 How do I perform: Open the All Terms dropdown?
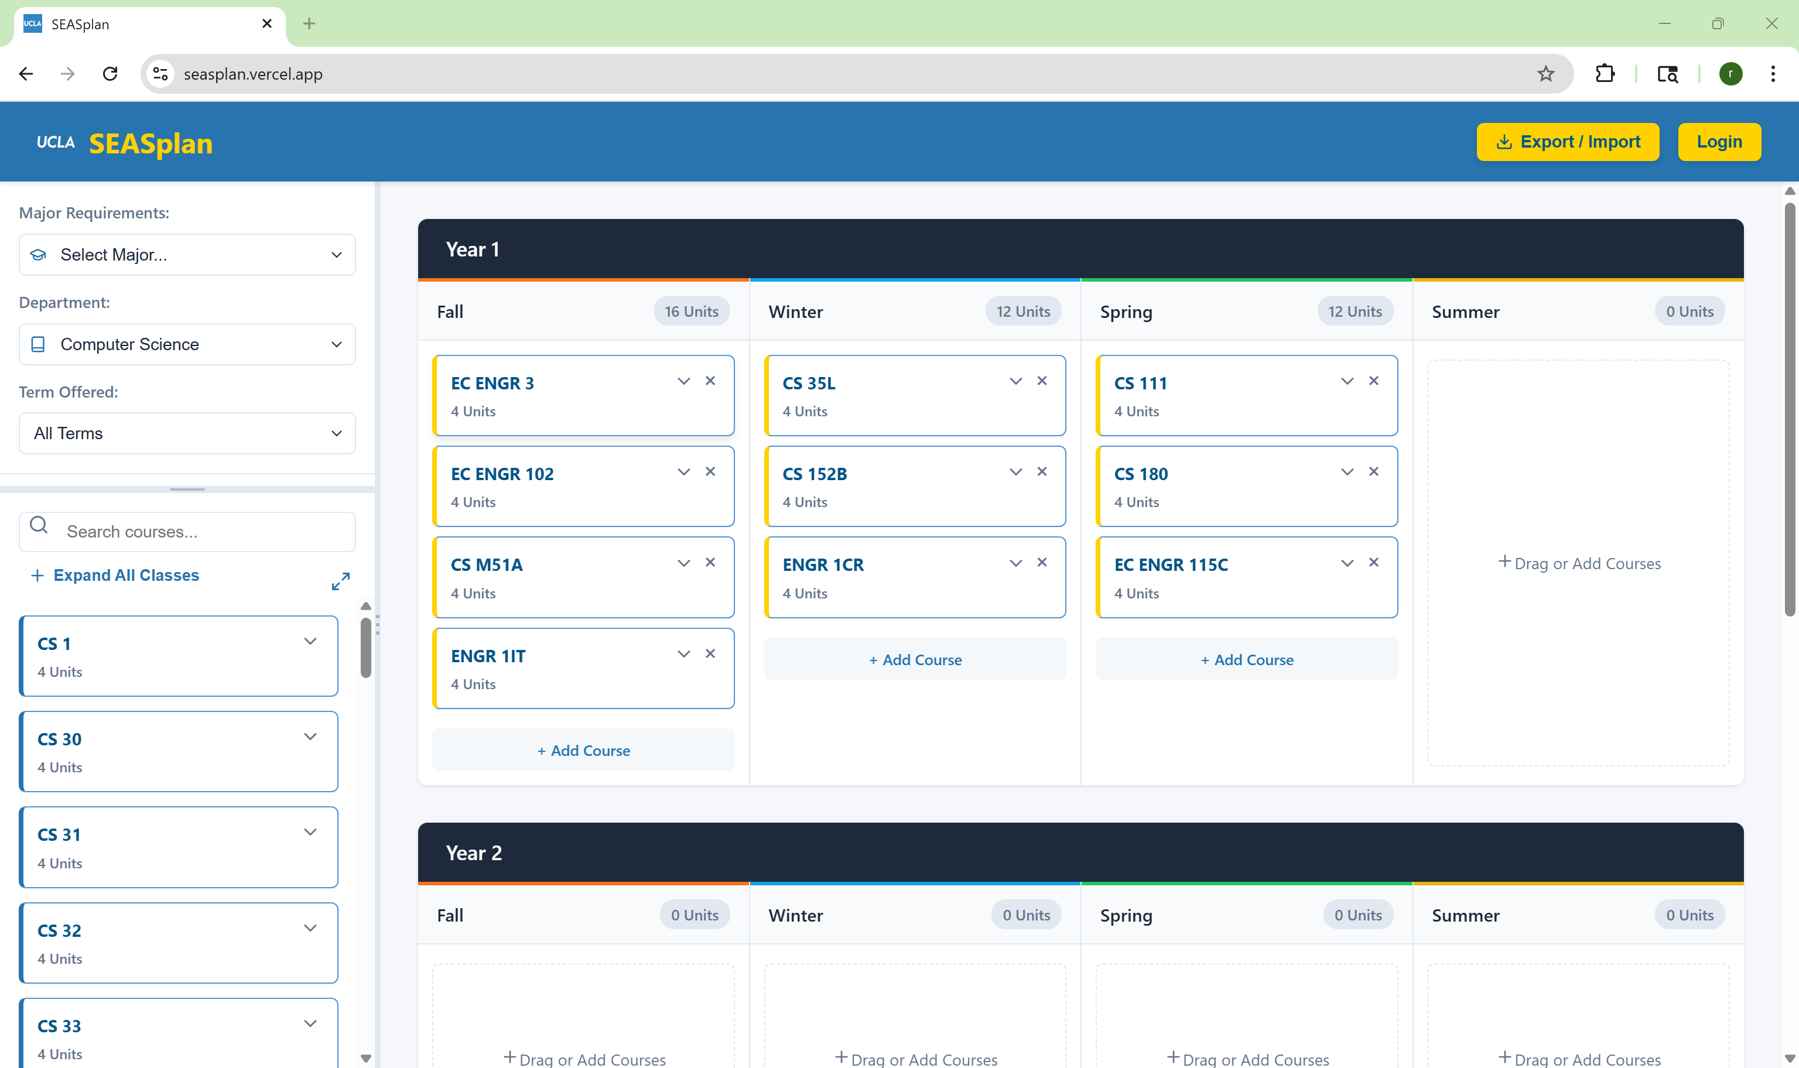click(187, 433)
